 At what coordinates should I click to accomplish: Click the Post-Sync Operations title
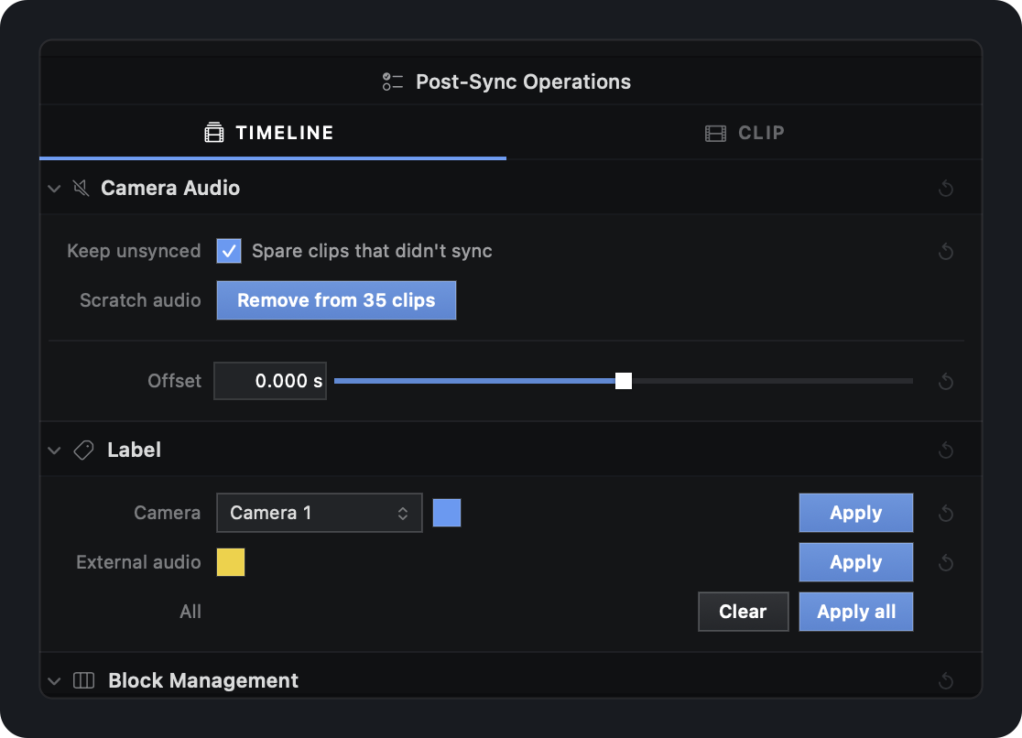(x=524, y=81)
